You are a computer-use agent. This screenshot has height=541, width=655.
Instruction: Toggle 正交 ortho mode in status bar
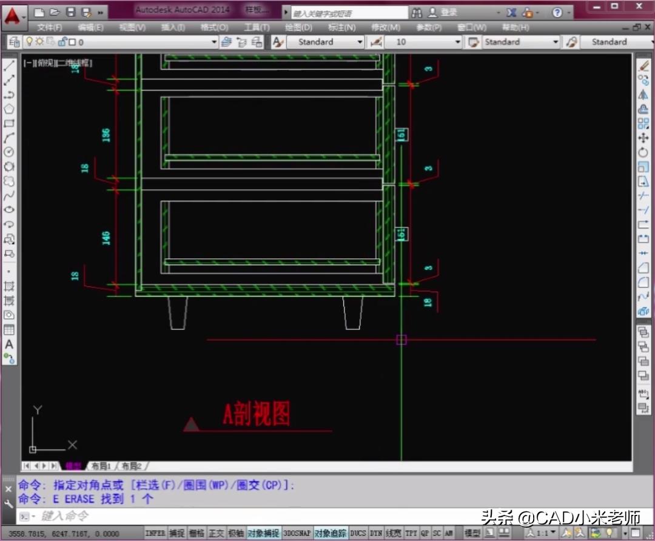[x=215, y=533]
